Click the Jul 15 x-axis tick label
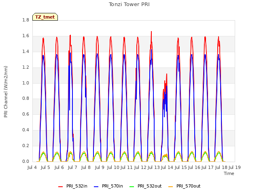 (180, 167)
